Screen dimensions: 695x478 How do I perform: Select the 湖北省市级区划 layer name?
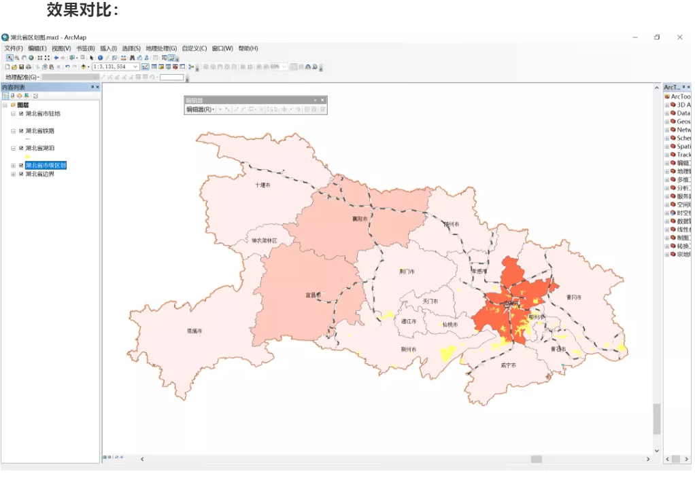click(46, 166)
